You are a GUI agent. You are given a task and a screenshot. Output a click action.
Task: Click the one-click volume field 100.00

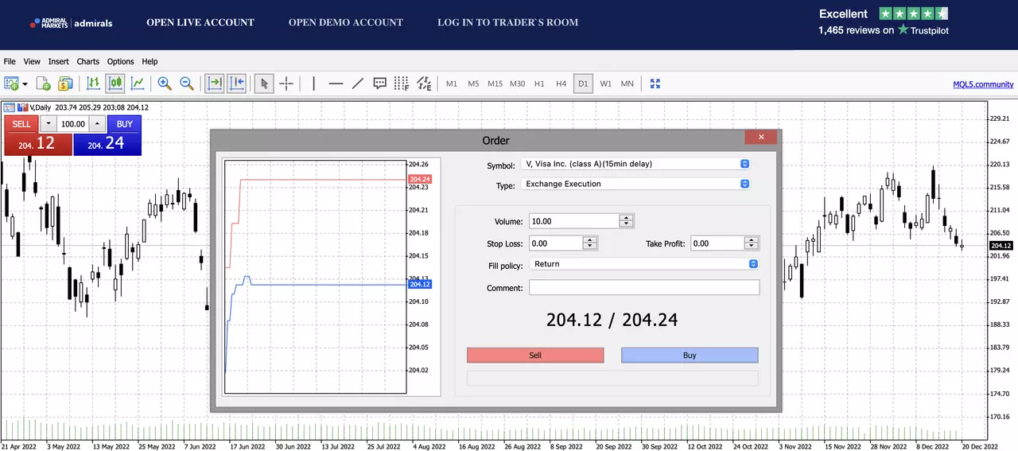pyautogui.click(x=73, y=124)
